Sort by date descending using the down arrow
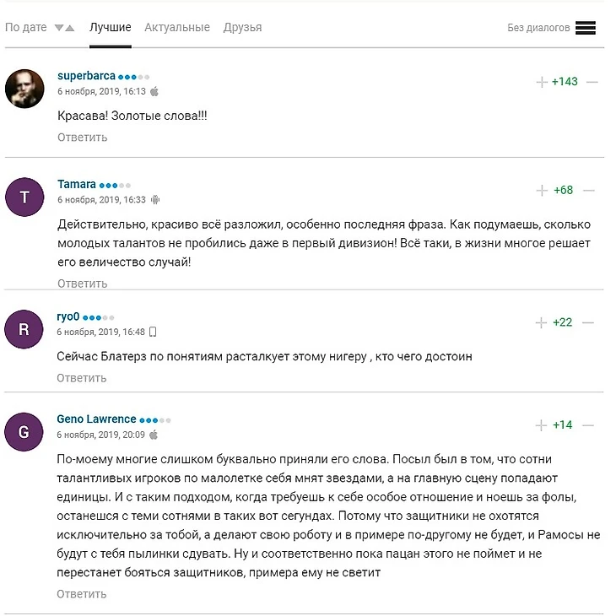 [59, 28]
